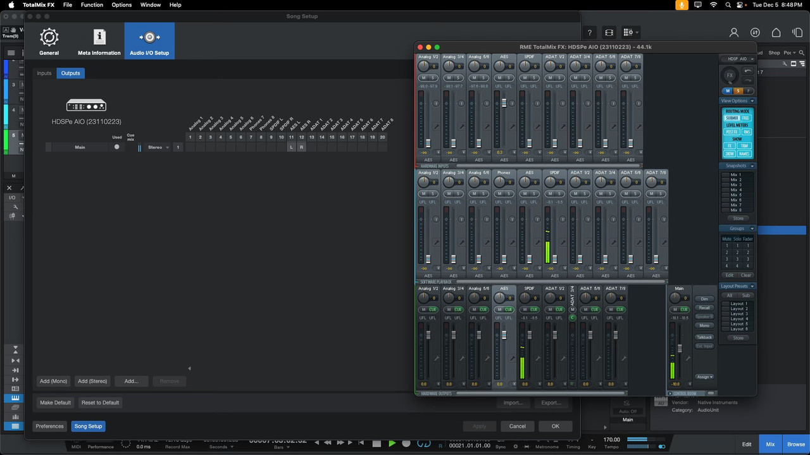
Task: Enable the Mix 1 snapshot
Action: (725, 175)
